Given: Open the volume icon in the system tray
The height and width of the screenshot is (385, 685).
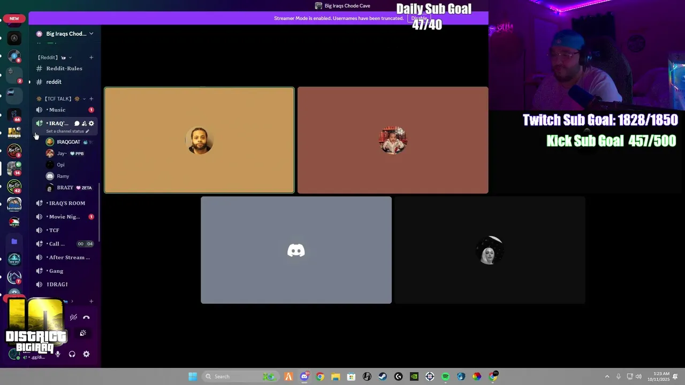Looking at the screenshot, I should tap(638, 376).
